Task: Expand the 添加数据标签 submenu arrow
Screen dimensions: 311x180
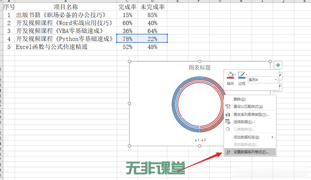Action: [x=272, y=137]
